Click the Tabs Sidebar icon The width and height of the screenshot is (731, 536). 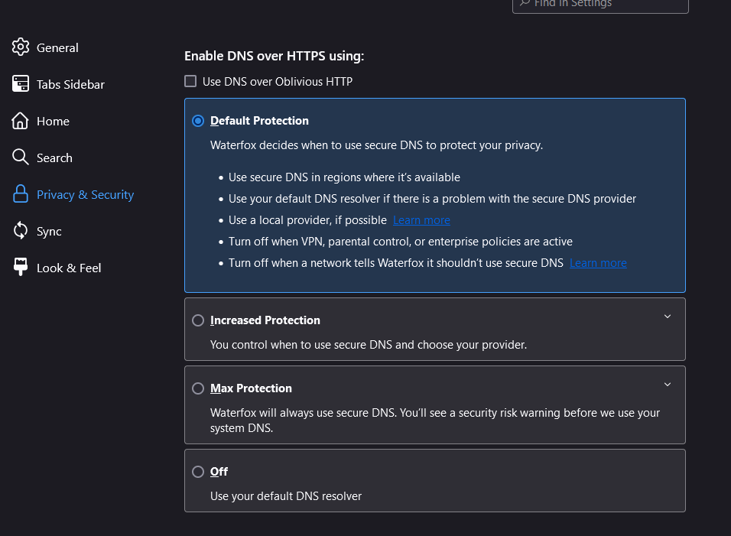coord(21,84)
